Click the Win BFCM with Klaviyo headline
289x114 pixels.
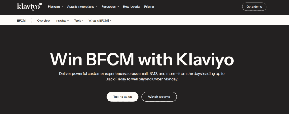142,59
